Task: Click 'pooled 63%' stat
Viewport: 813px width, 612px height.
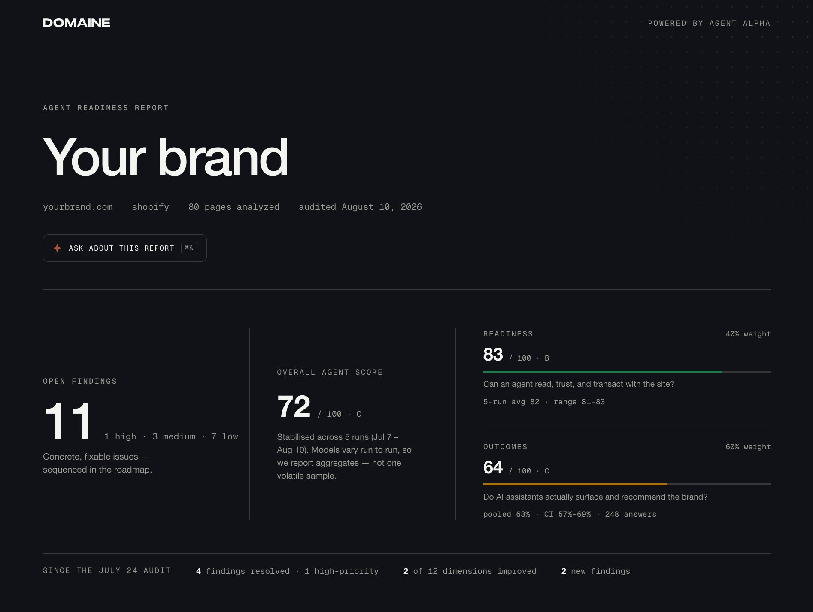Action: 507,514
